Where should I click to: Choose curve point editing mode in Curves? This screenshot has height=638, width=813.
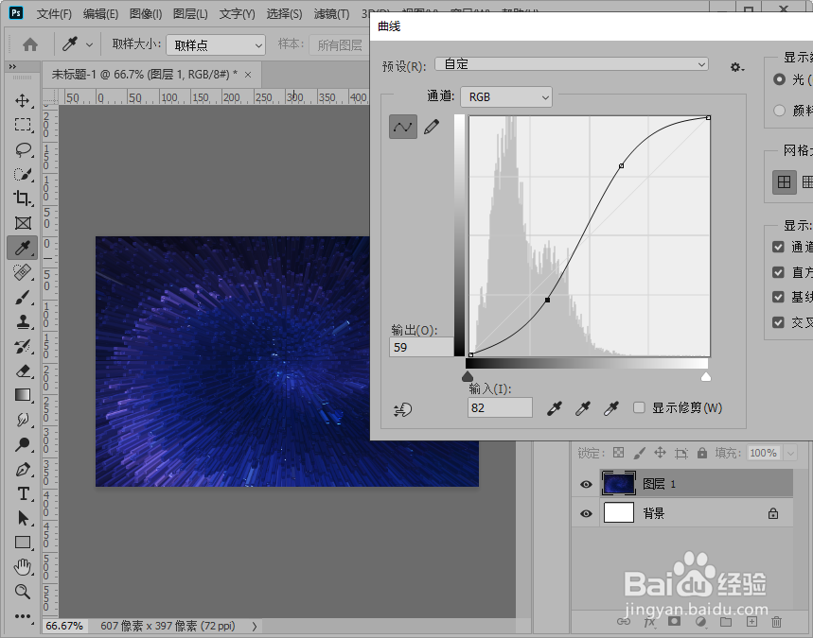click(403, 127)
